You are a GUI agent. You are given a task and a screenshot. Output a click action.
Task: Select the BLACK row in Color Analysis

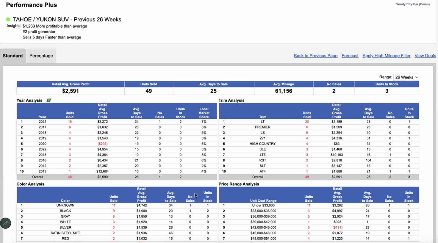(x=89, y=211)
